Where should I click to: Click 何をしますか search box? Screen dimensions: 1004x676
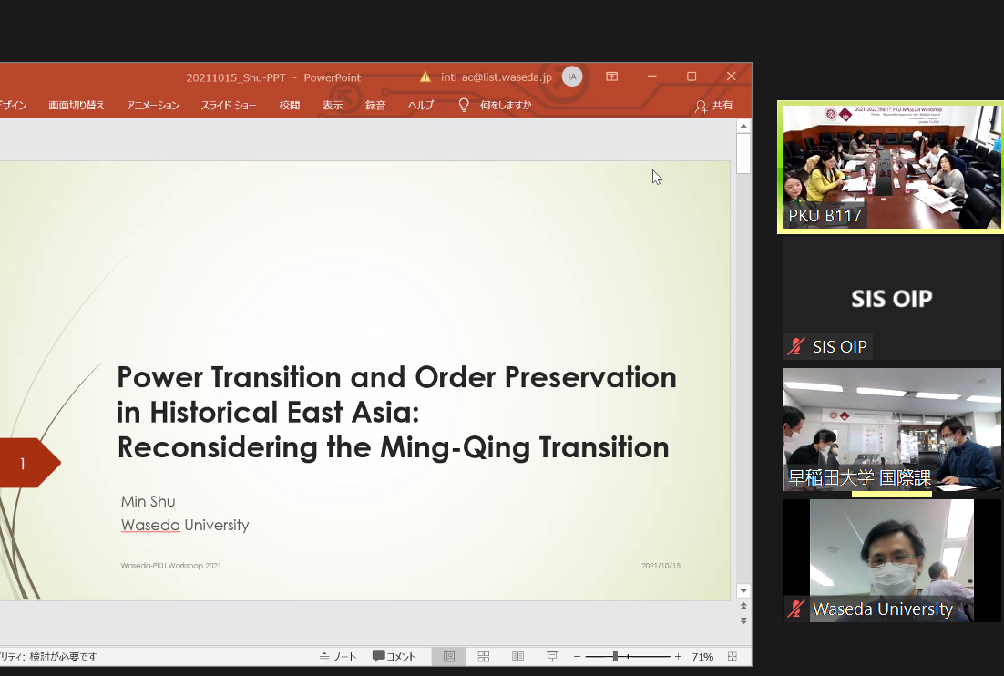click(x=505, y=106)
